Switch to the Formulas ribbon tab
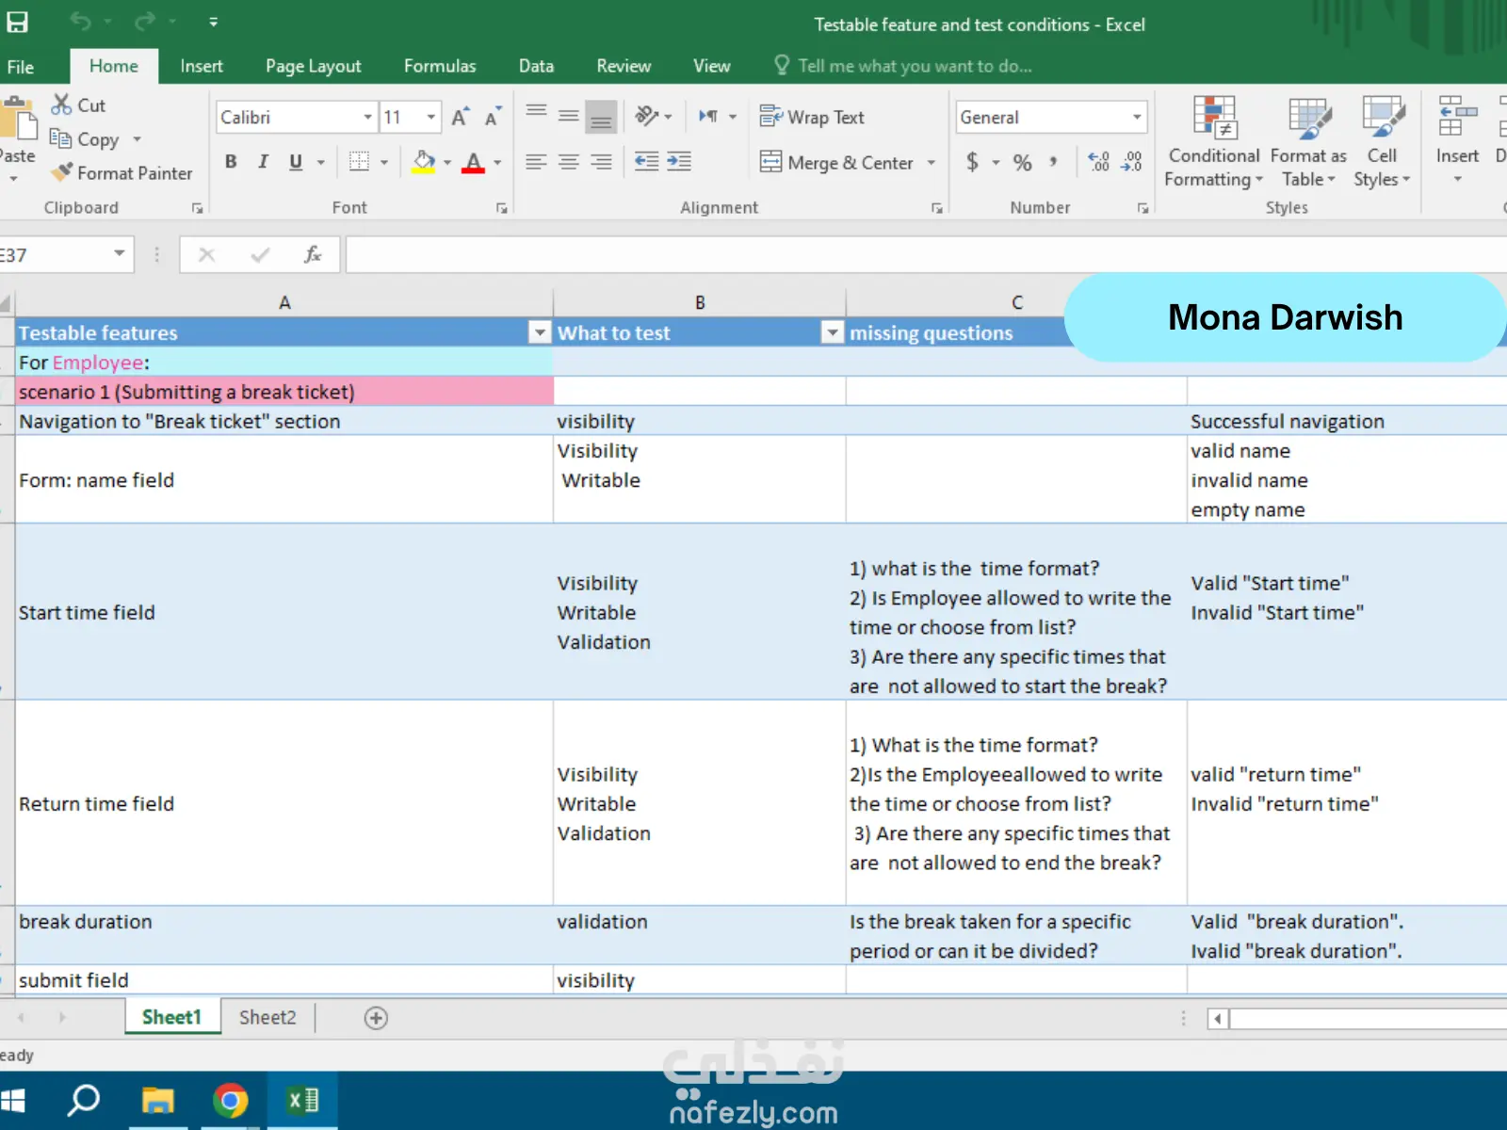This screenshot has width=1507, height=1130. pos(440,66)
